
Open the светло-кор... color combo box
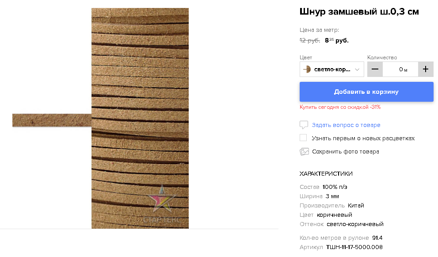332,69
